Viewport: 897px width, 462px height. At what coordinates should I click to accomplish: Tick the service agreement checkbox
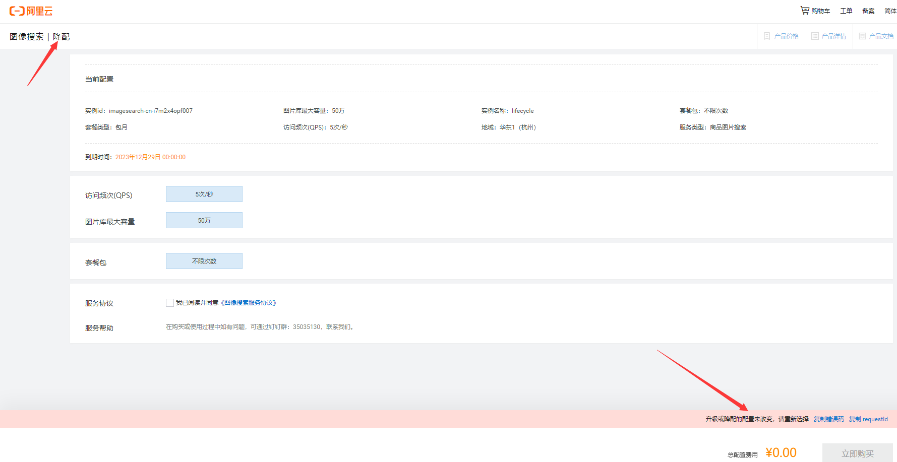[170, 303]
